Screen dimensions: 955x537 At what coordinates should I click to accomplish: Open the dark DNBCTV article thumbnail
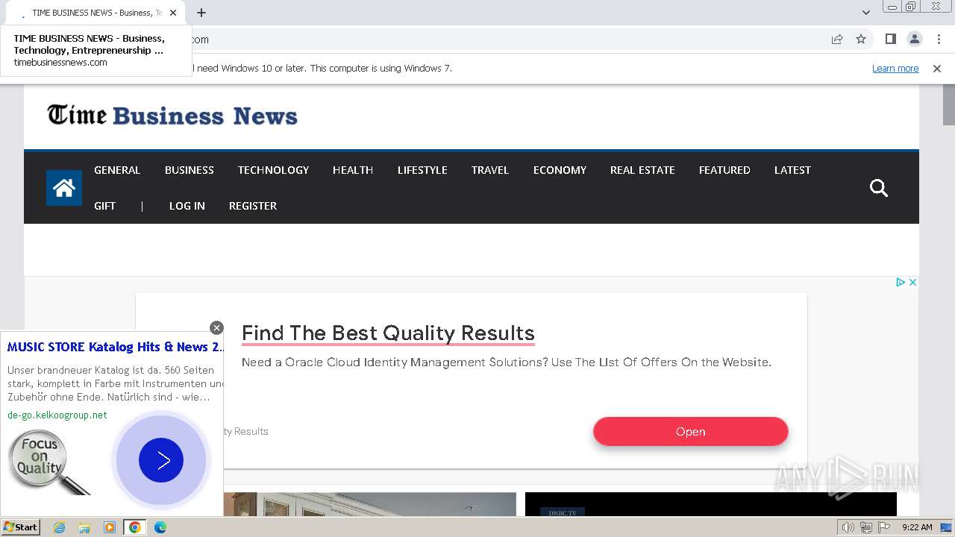[x=711, y=504]
